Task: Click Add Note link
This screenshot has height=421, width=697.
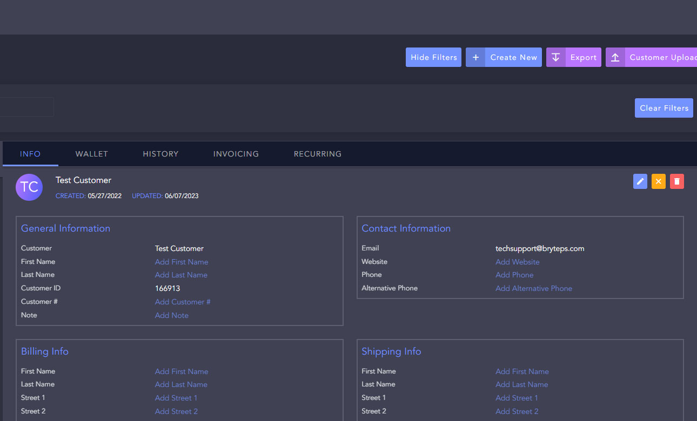Action: pyautogui.click(x=172, y=315)
